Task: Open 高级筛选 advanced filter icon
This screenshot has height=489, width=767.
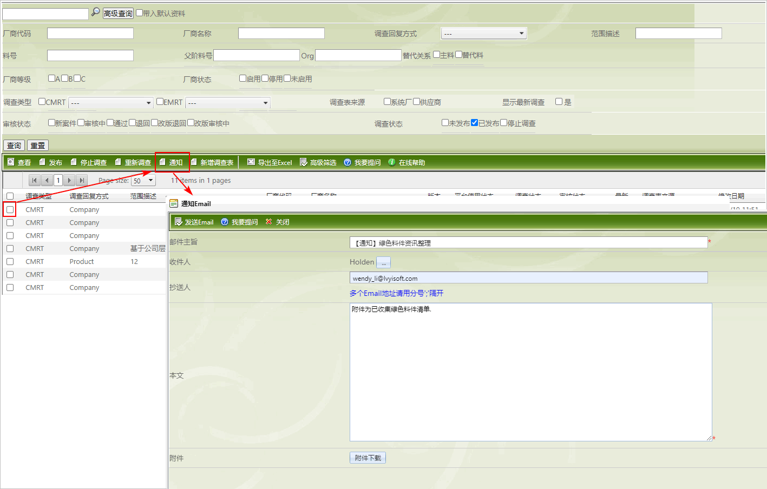Action: coord(304,162)
